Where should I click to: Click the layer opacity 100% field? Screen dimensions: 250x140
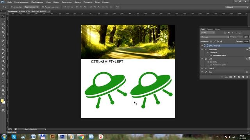[x=246, y=37]
